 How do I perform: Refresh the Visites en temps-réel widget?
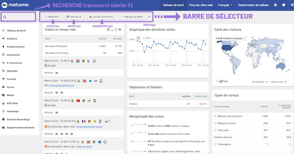pos(108,29)
